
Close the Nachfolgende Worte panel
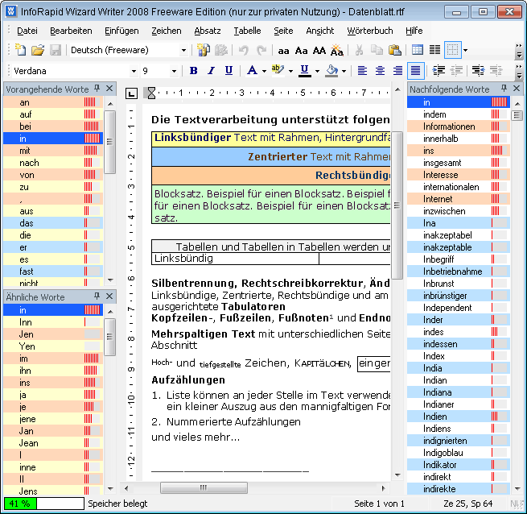pos(517,89)
